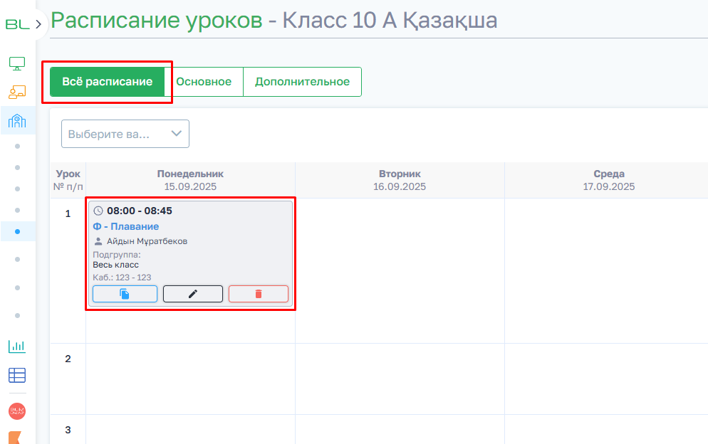The image size is (708, 444).
Task: Open the blue table grid sidebar icon
Action: 17,375
